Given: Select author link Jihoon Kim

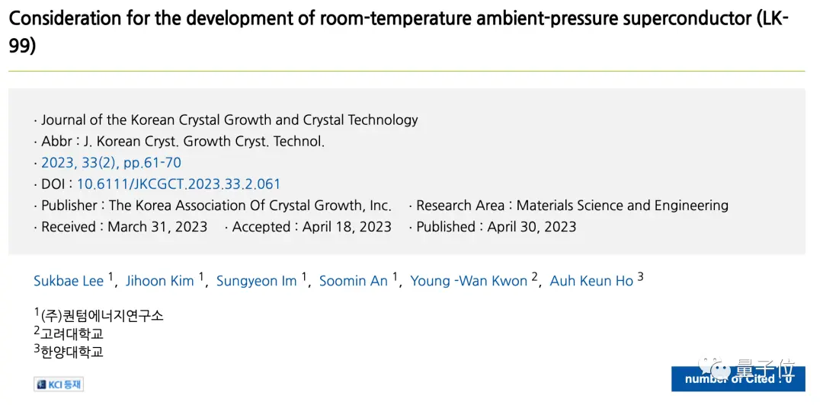Looking at the screenshot, I should point(160,281).
